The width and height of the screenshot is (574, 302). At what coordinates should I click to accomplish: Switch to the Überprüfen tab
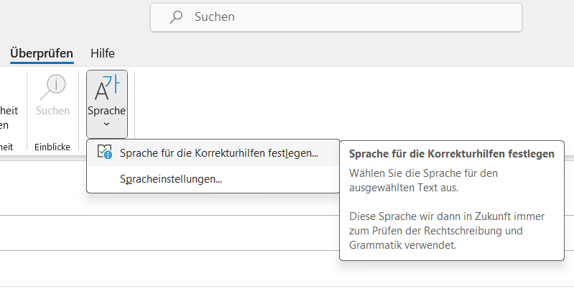click(x=42, y=52)
